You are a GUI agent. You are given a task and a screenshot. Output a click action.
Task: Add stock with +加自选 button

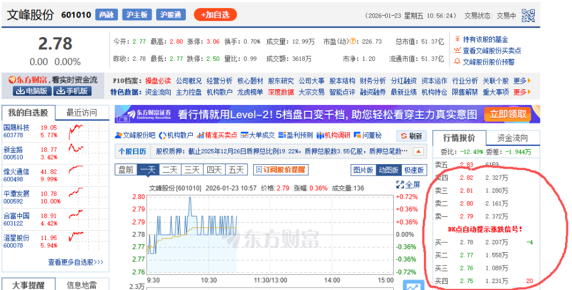coord(215,15)
